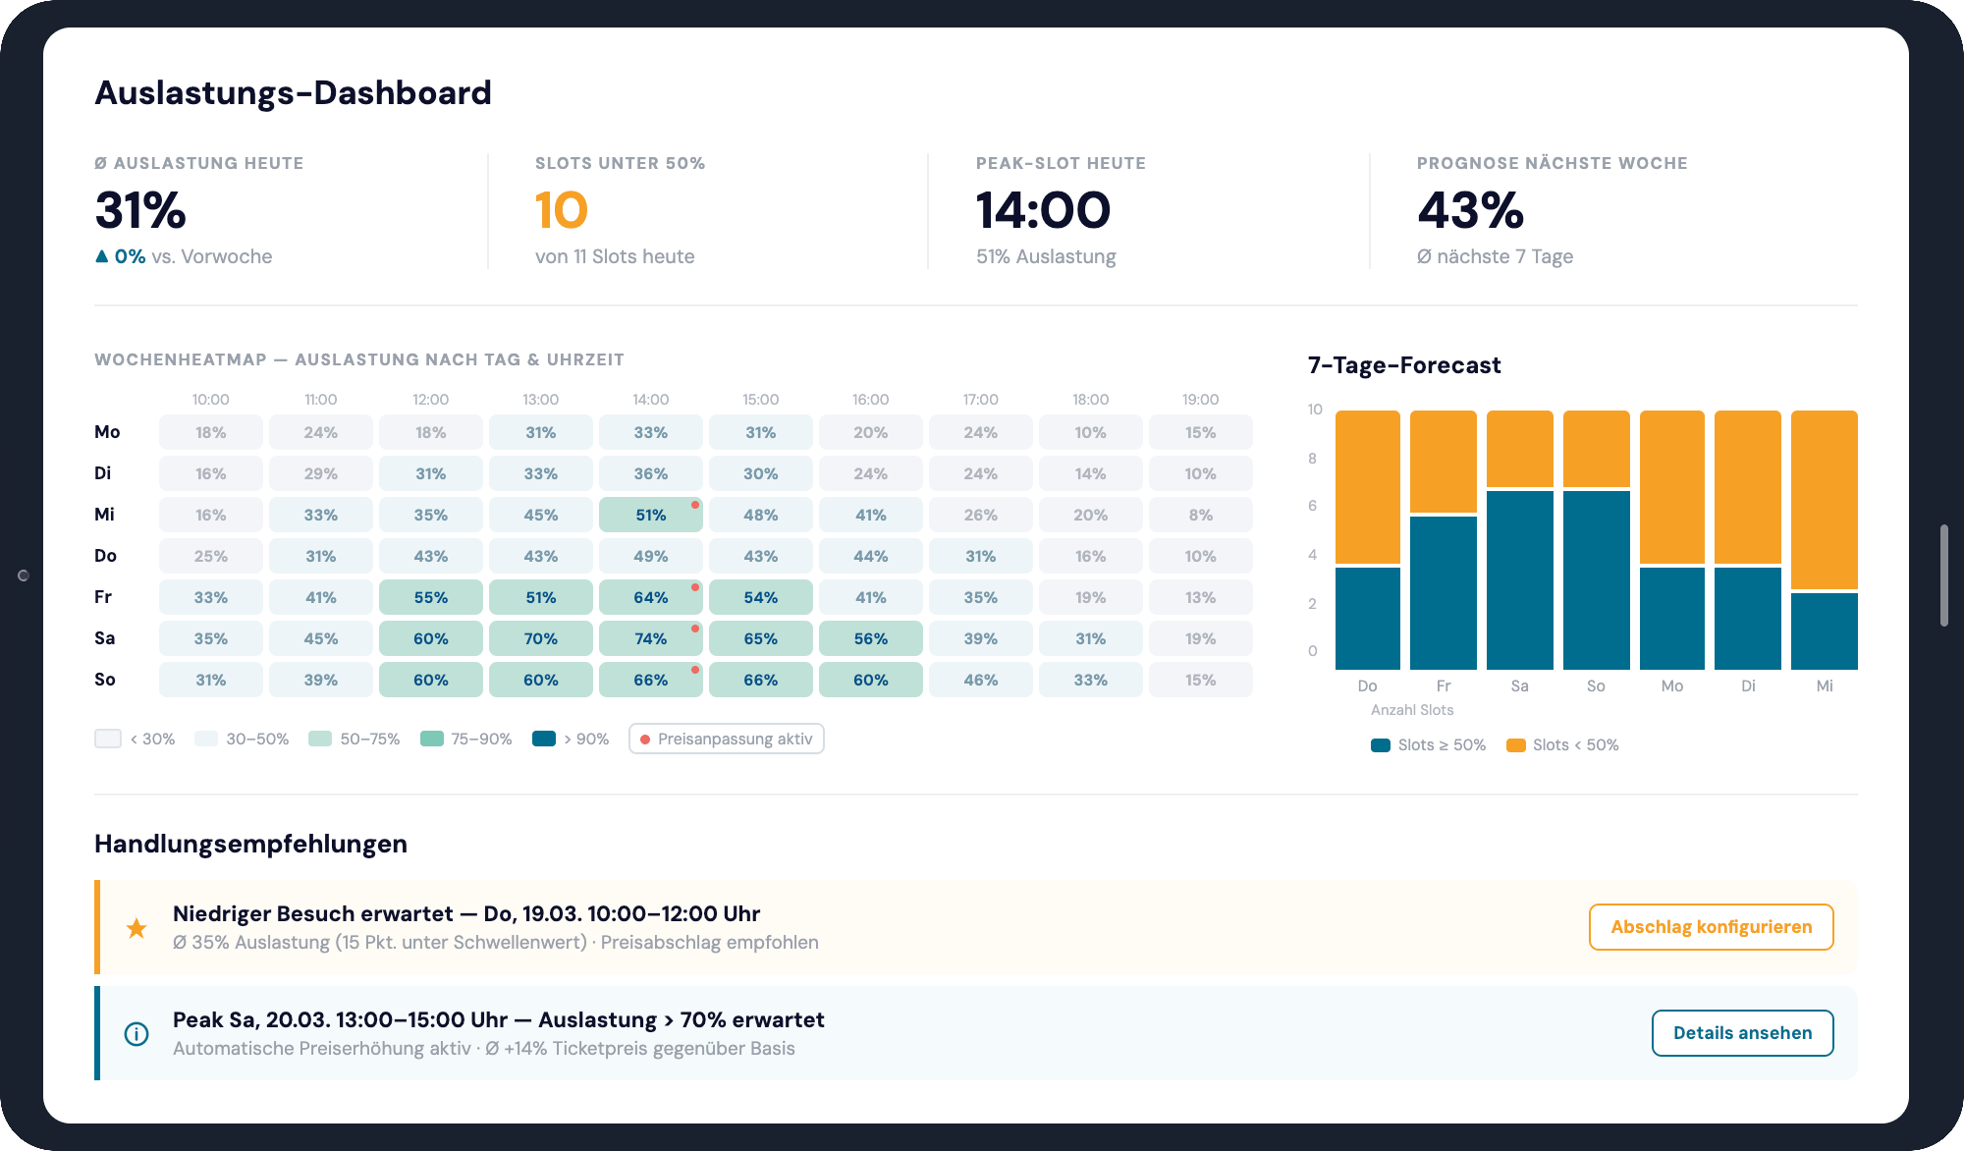Screen dimensions: 1964x1151
Task: Select So 16:00 cell showing 60%
Action: click(x=870, y=680)
